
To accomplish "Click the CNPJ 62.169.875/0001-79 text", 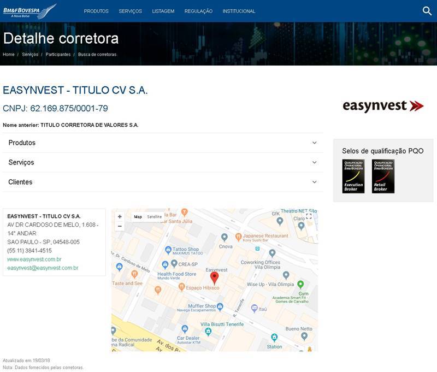I will pos(55,108).
